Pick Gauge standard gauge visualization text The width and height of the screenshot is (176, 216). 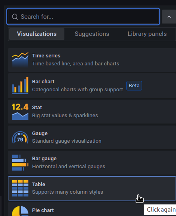point(67,141)
